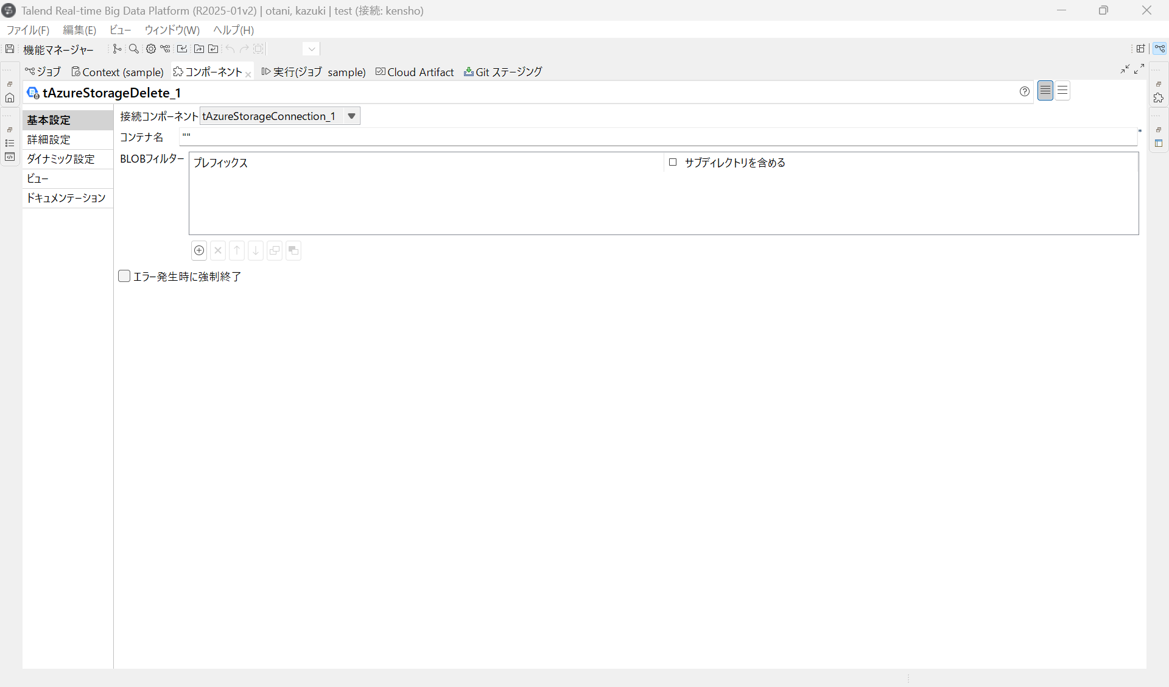Click add row plus button under BLOB filter
The image size is (1169, 687).
[x=199, y=250]
